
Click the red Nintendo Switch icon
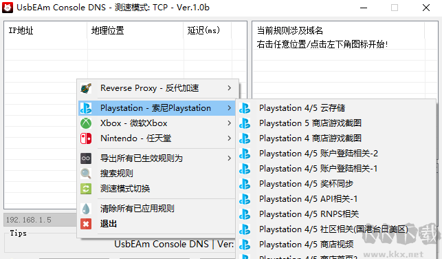tap(86, 138)
